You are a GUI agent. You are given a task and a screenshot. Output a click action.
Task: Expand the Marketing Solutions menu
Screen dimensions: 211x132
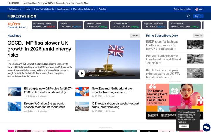84,9
